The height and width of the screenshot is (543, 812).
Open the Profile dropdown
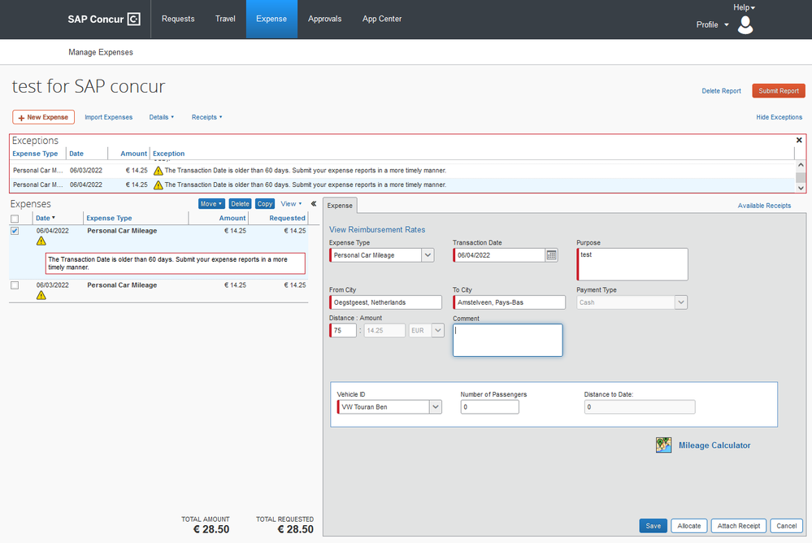712,24
